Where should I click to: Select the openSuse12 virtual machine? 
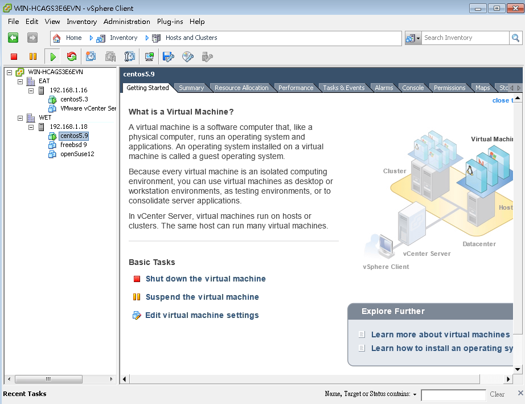(x=77, y=154)
